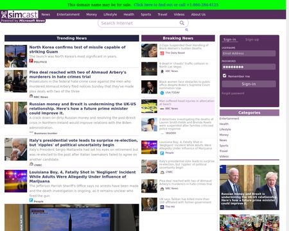Open the Entertainment menu item
This screenshot has height=231, width=289.
[68, 15]
